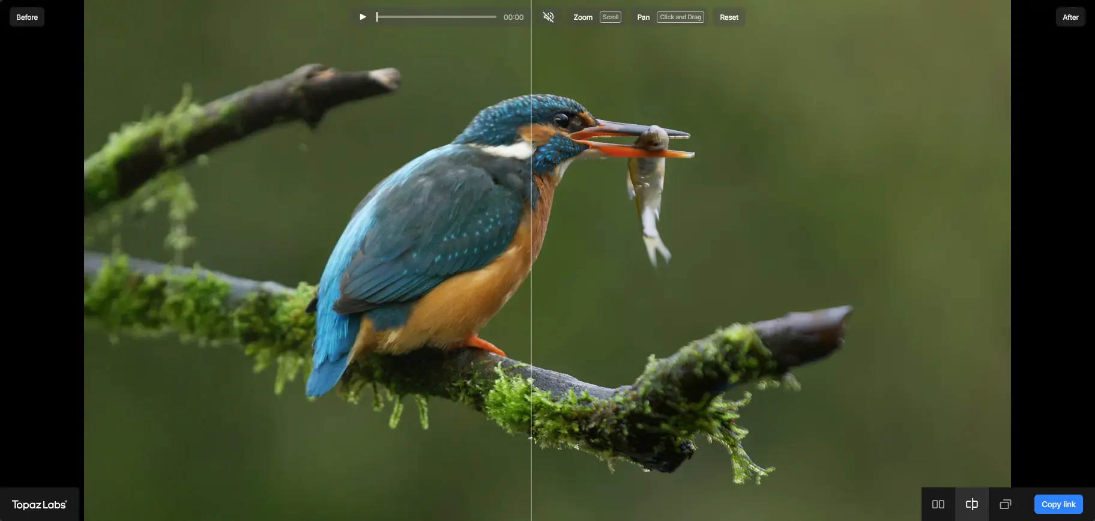Click the vertical before/after divider line
The image size is (1095, 521).
[531, 270]
